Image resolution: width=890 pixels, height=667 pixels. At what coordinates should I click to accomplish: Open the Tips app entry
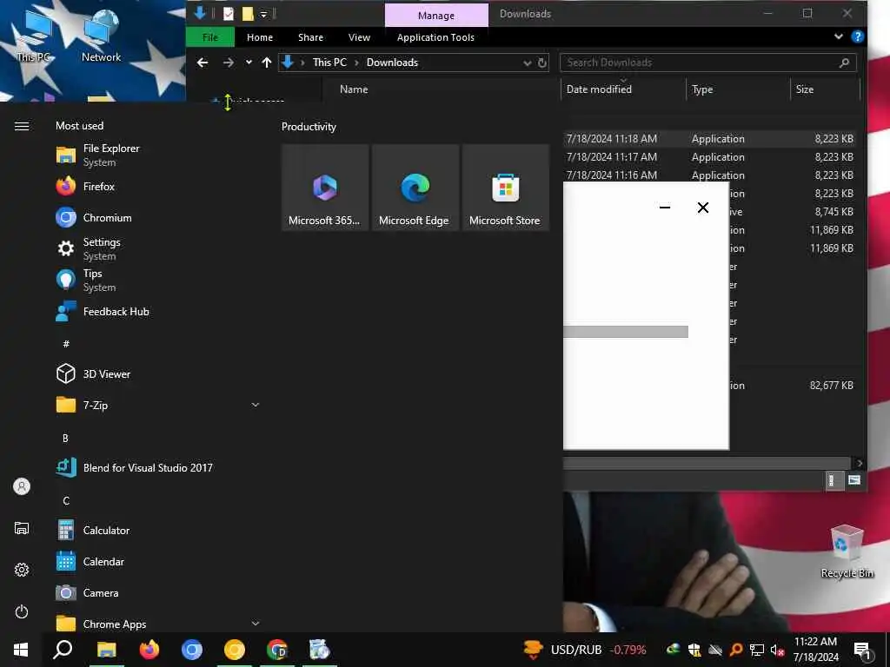(156, 281)
